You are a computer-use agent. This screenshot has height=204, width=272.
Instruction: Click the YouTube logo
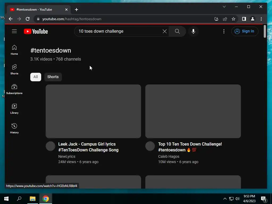(36, 31)
